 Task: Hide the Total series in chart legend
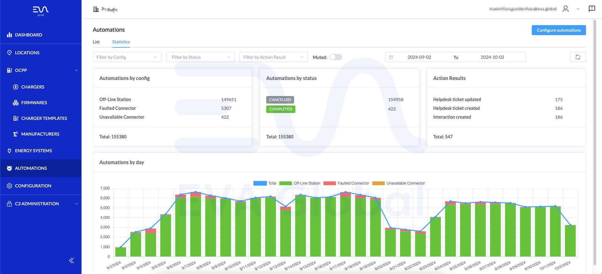(260, 183)
